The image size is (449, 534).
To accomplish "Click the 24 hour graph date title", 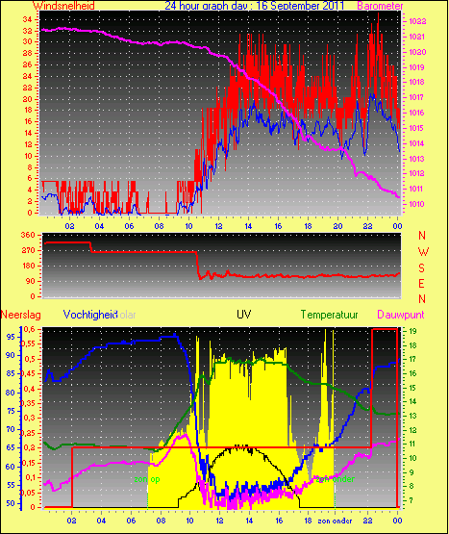I will pyautogui.click(x=254, y=5).
